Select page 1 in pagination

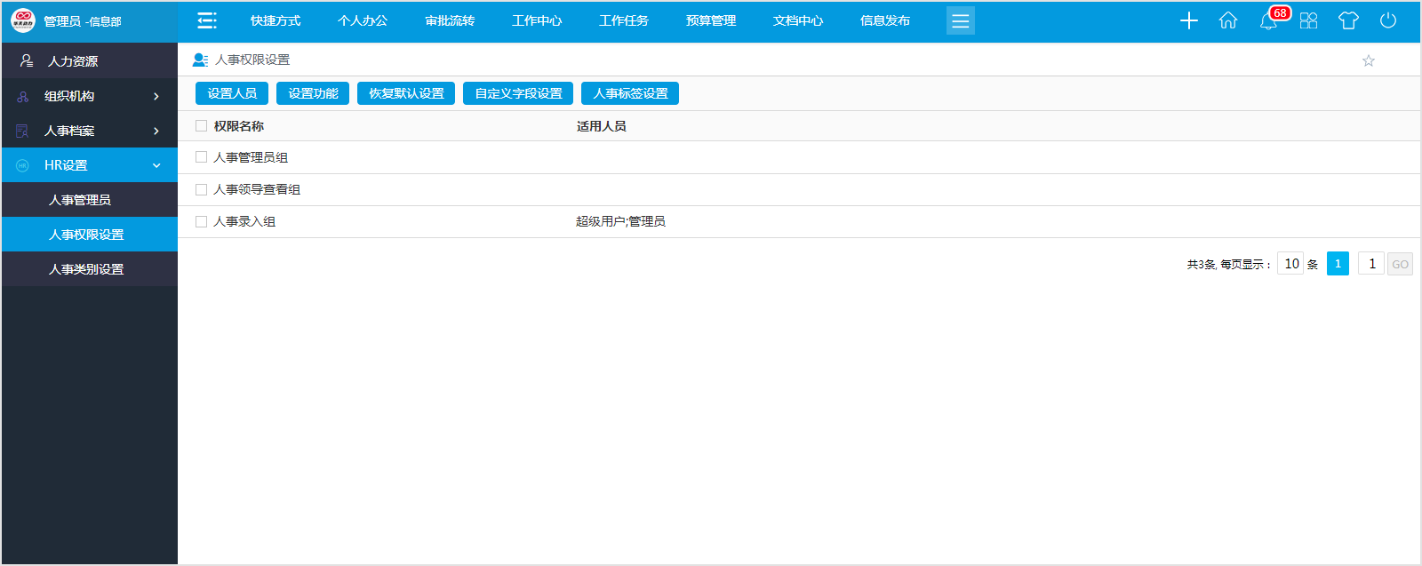pyautogui.click(x=1338, y=264)
